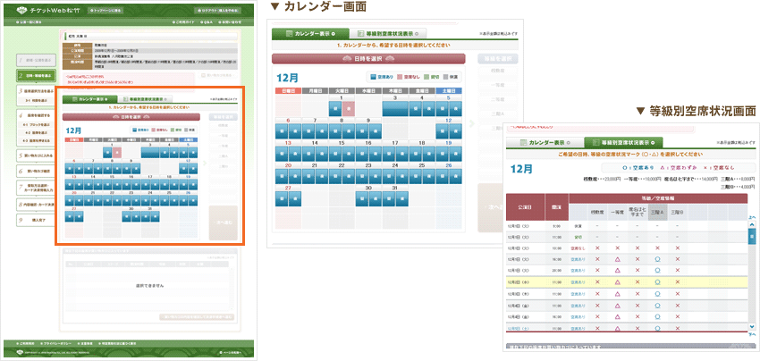Select step 6 買い物カゴ確認 in the sidebar
The width and height of the screenshot is (760, 361).
click(37, 171)
